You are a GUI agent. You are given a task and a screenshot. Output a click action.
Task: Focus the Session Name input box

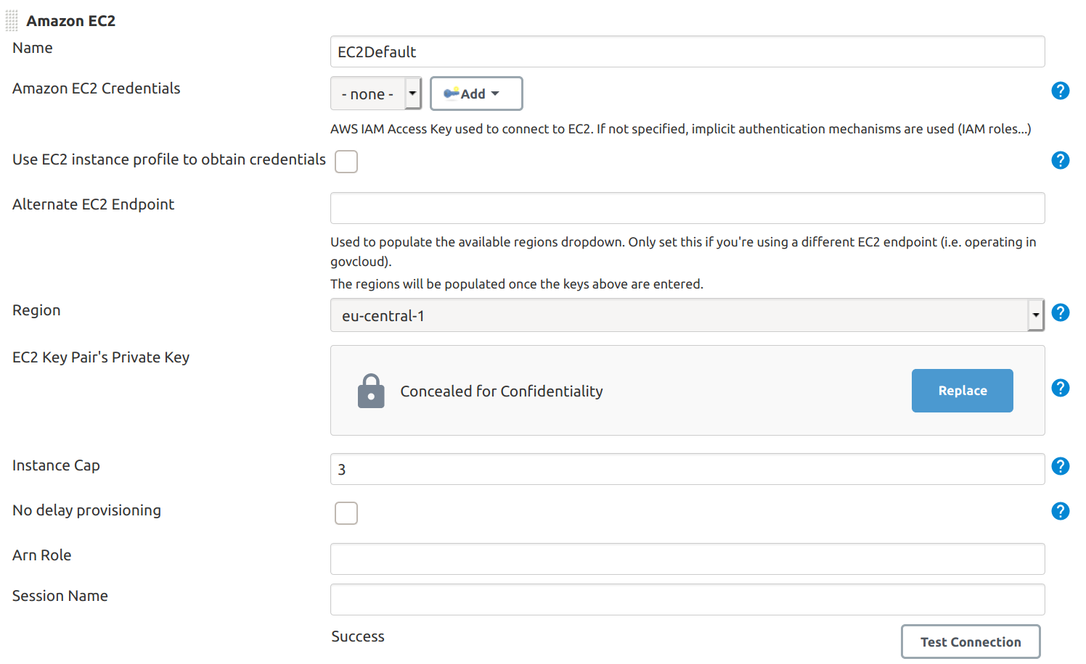pyautogui.click(x=687, y=599)
